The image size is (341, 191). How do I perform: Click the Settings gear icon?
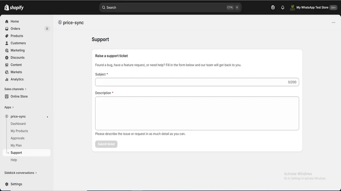(x=7, y=184)
